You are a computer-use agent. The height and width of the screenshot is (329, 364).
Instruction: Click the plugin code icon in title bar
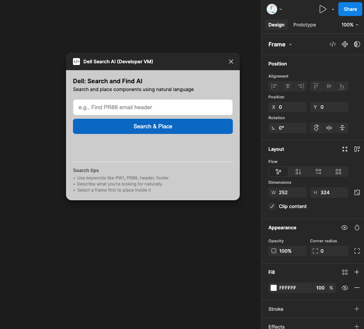[x=76, y=62]
